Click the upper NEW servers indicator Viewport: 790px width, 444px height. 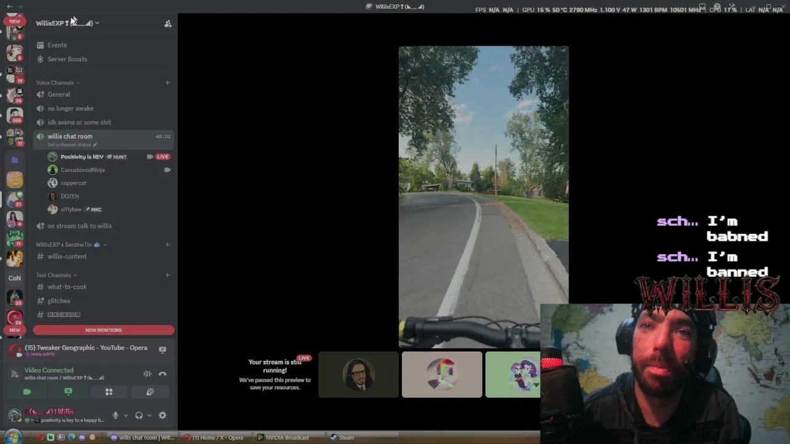15,21
